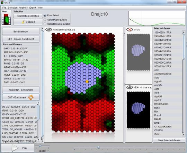
Task: Click the Play button
Action: click(x=18, y=148)
